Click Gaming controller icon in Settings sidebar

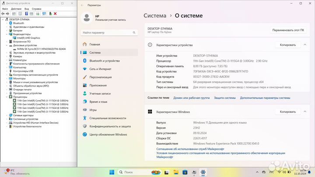click(85, 110)
